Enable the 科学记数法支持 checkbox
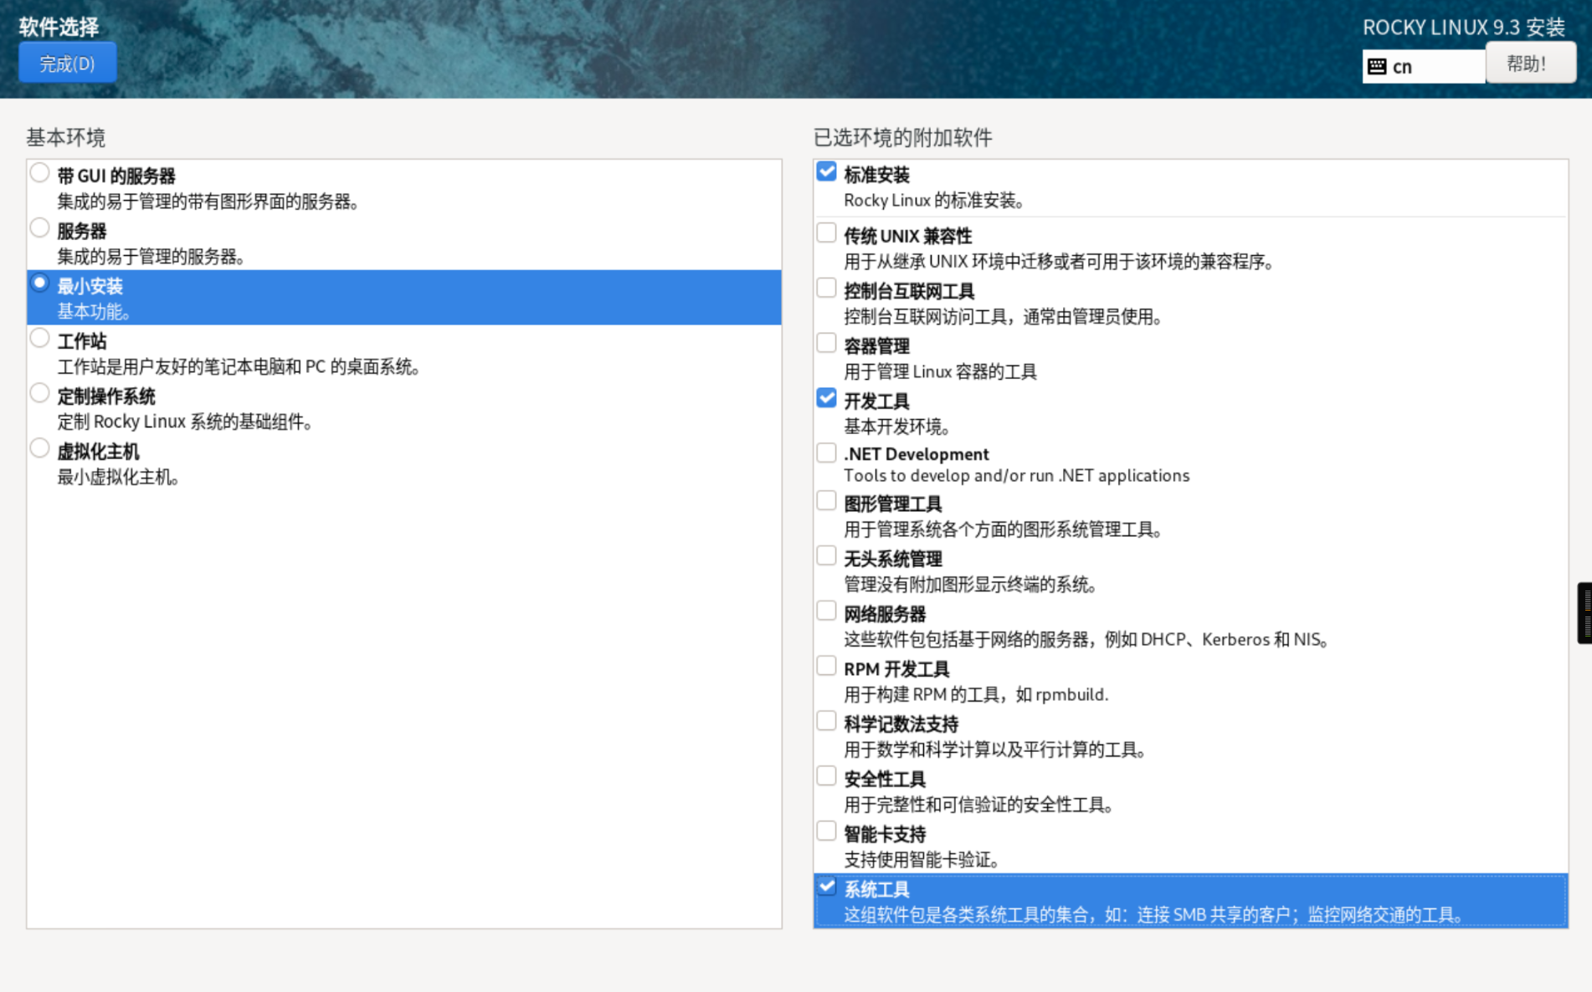 click(826, 723)
